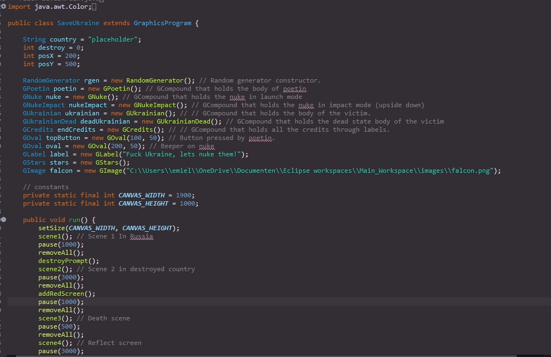Collapse the run() method fold marker
The width and height of the screenshot is (551, 357).
pyautogui.click(x=3, y=220)
